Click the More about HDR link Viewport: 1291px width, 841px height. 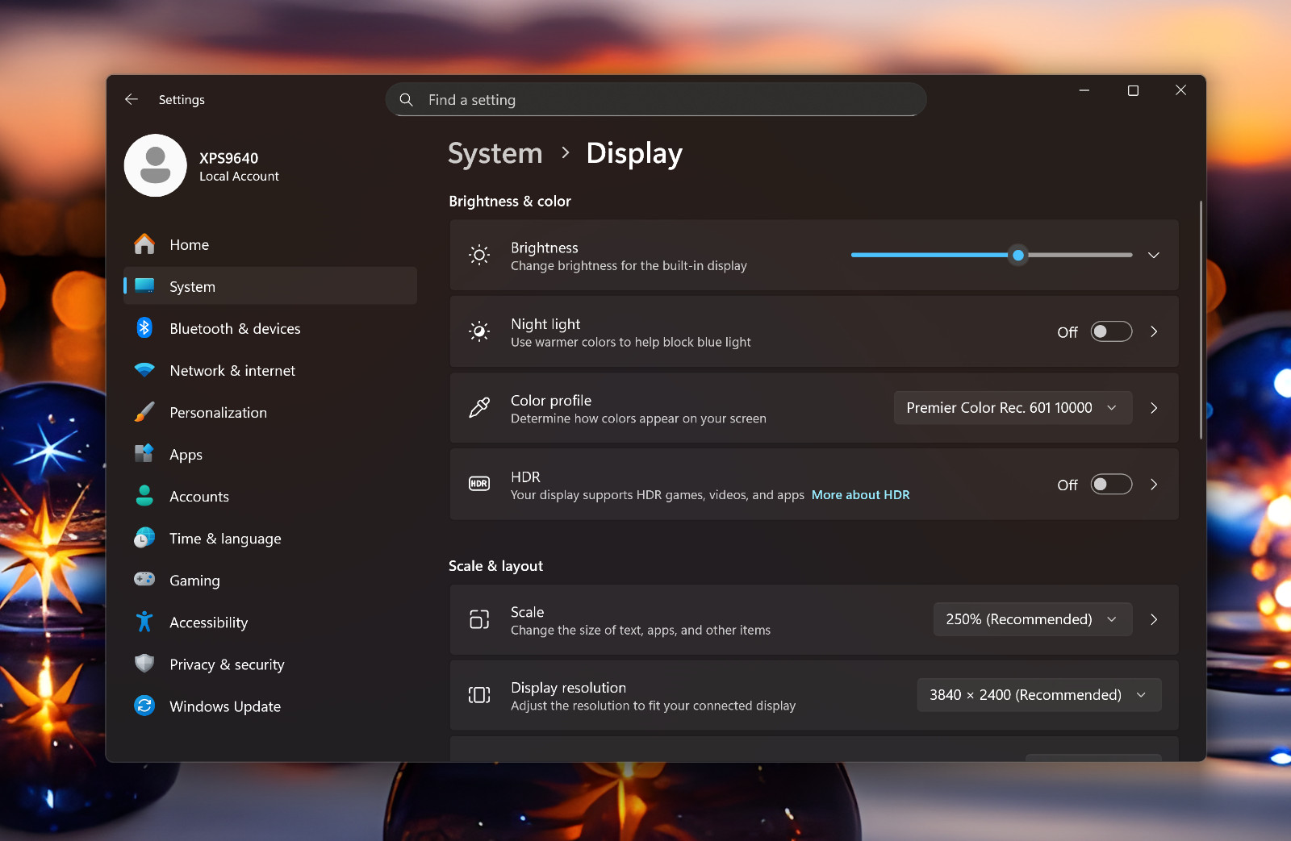tap(860, 495)
